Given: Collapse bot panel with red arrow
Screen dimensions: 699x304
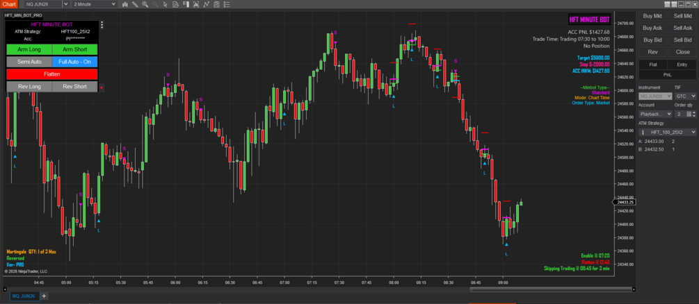Looking at the screenshot, I should 101,87.
